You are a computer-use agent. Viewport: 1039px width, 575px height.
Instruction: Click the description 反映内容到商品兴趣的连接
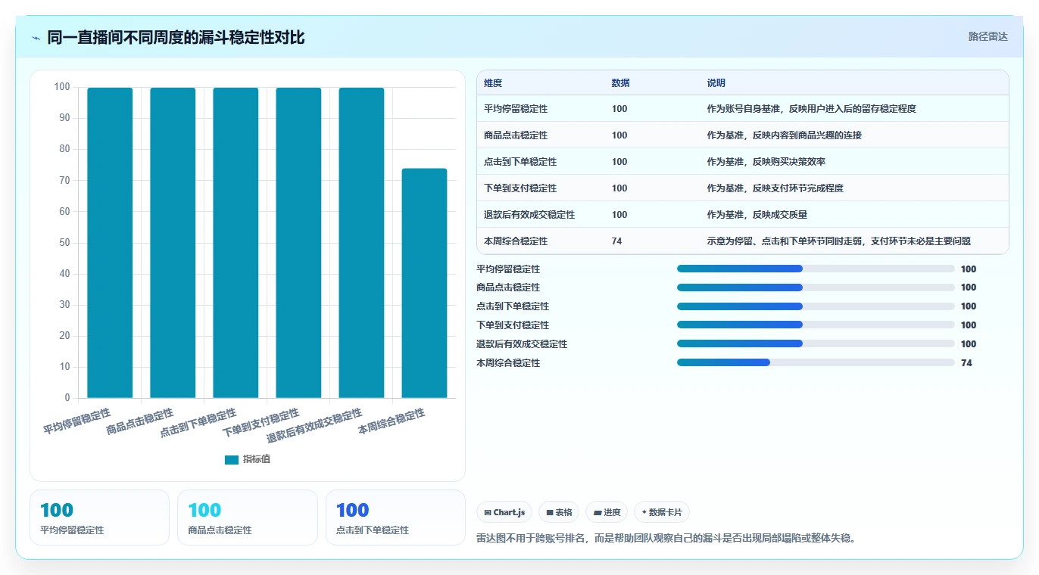point(785,135)
